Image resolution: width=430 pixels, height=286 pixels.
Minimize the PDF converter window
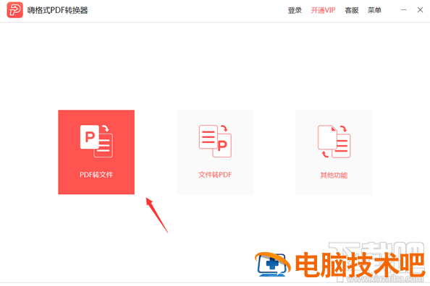[404, 10]
